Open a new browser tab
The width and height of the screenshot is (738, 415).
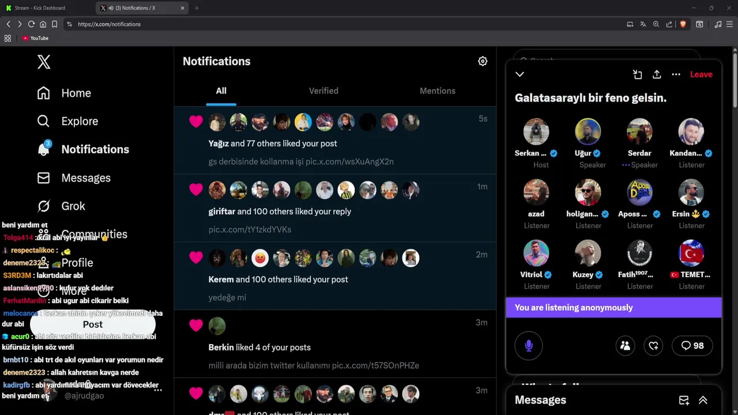pyautogui.click(x=197, y=8)
